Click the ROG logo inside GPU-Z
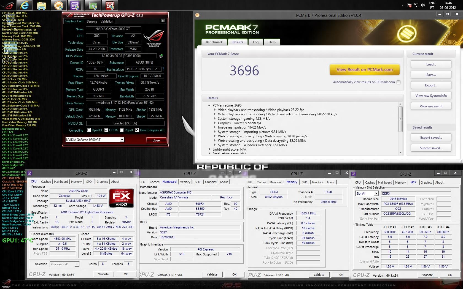Viewport: 463px width, 289px height. pos(154,39)
